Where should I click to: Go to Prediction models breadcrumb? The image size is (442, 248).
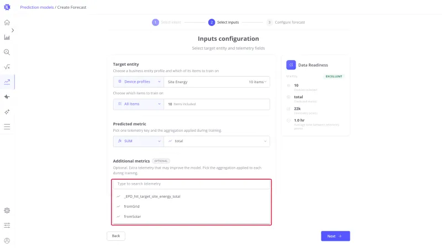click(x=36, y=7)
